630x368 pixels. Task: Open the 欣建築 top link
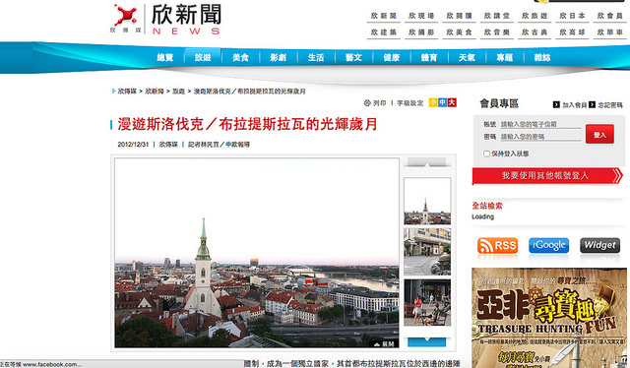383,32
